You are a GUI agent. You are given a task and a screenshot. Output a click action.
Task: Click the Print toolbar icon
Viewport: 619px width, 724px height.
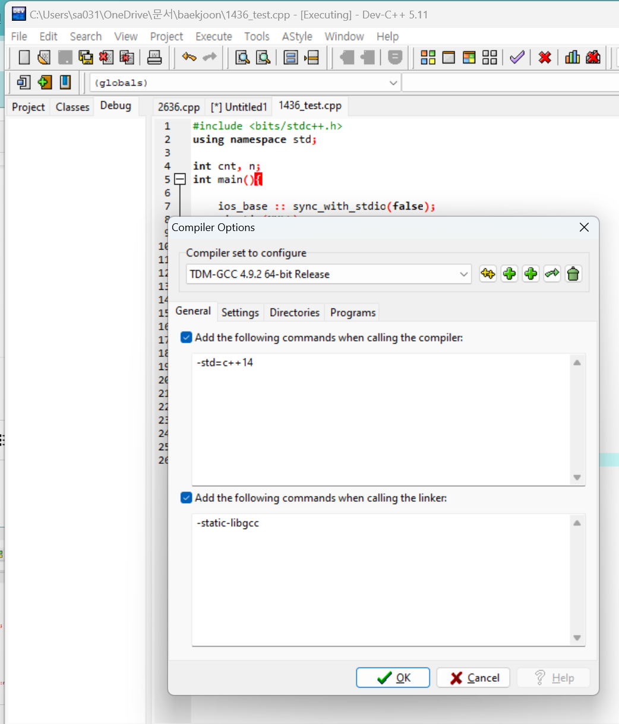[x=154, y=58]
